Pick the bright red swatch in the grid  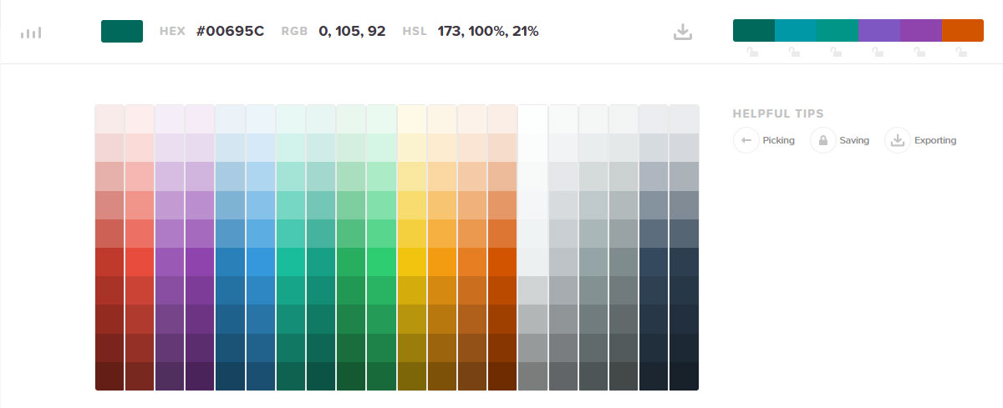pyautogui.click(x=140, y=262)
